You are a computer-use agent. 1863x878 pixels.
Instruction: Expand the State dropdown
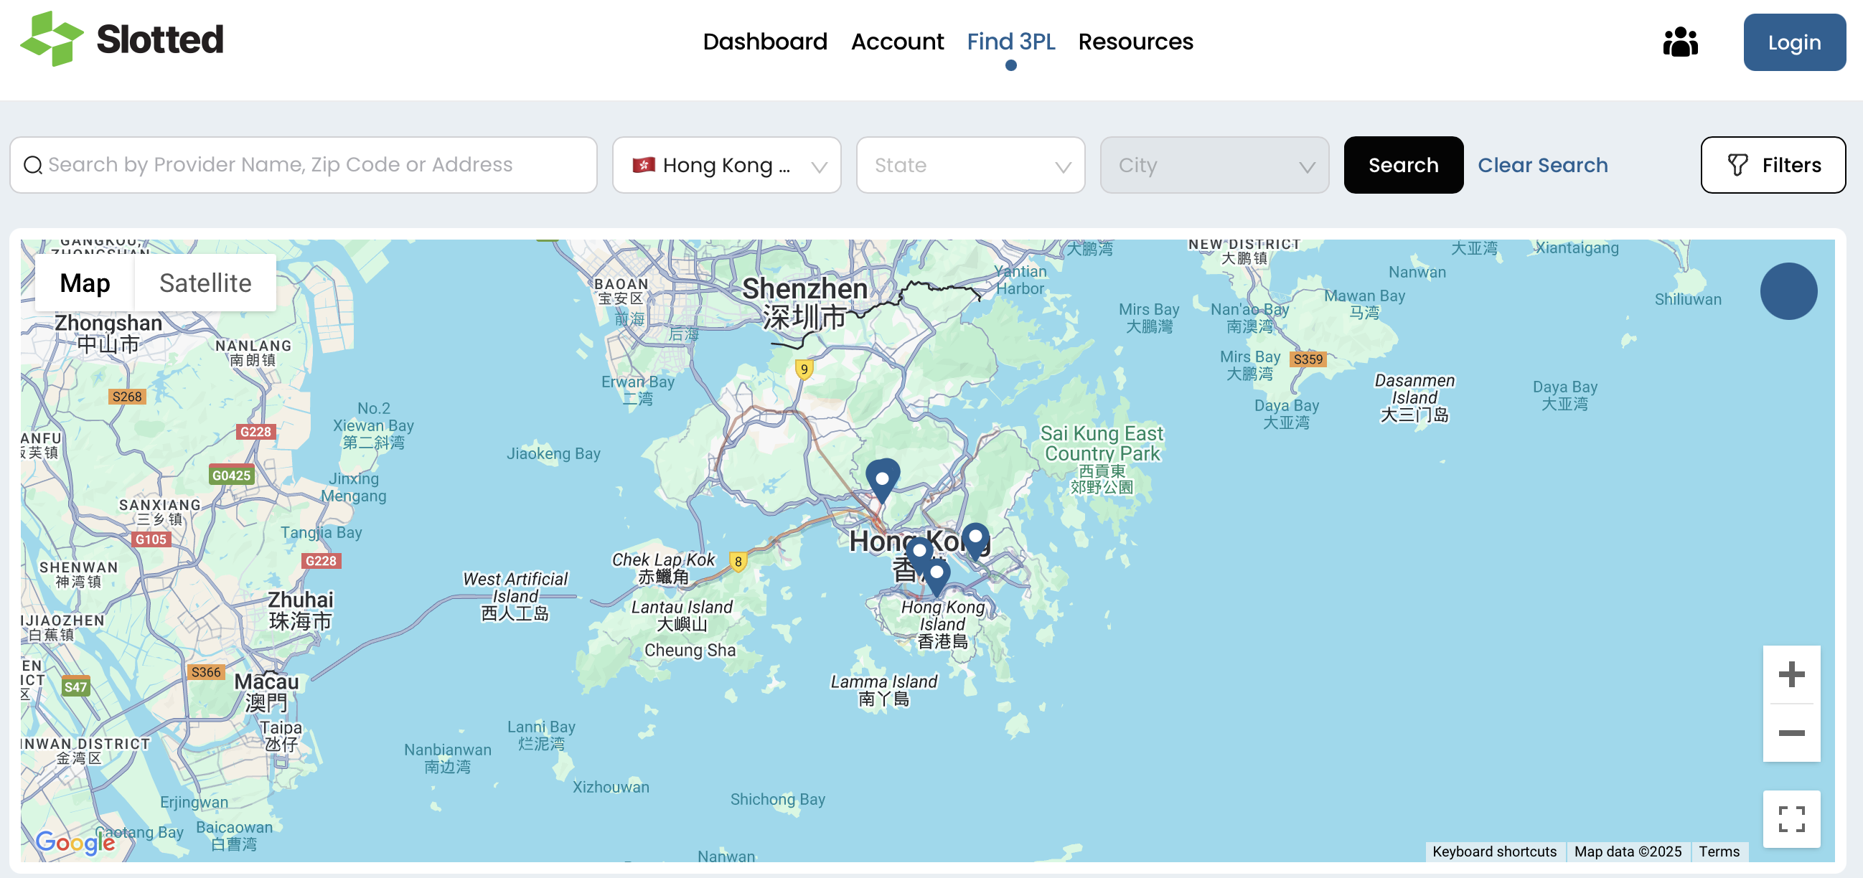point(970,165)
